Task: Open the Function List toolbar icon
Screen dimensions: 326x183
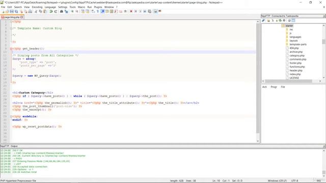Action: click(x=116, y=11)
